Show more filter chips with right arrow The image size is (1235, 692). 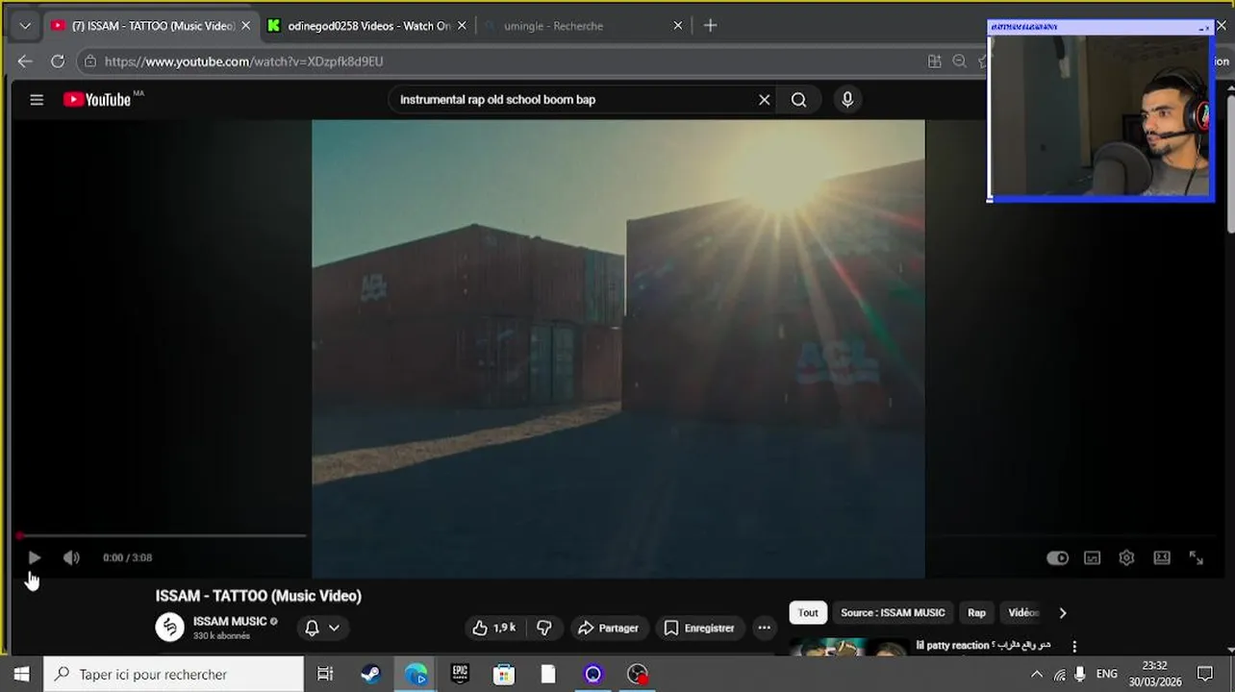[1063, 612]
